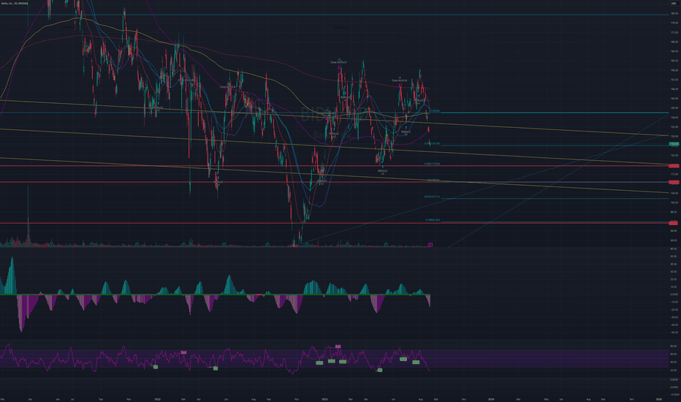Select the lowest red horizontal line's price tag

click(x=674, y=223)
